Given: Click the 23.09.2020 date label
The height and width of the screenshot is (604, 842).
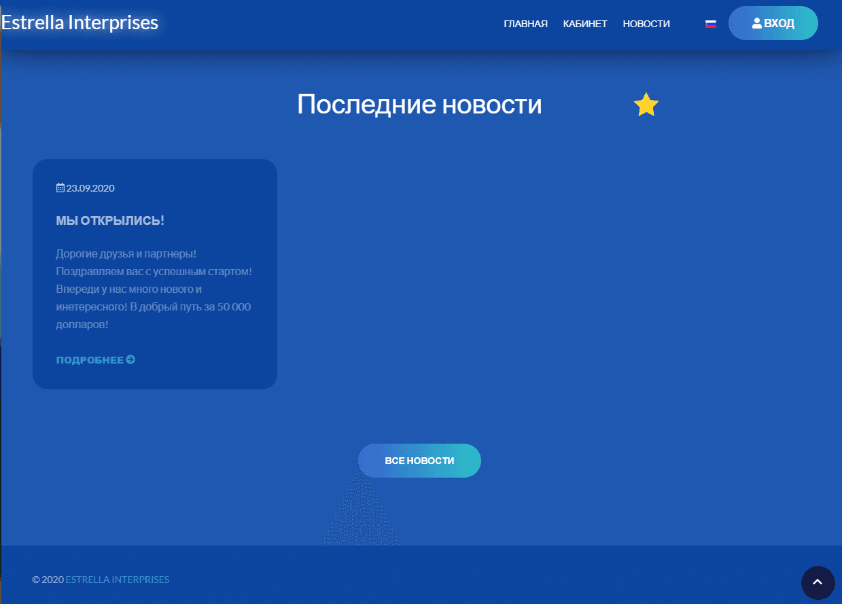Looking at the screenshot, I should pyautogui.click(x=89, y=188).
